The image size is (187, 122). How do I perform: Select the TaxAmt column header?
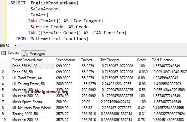coord(89,60)
